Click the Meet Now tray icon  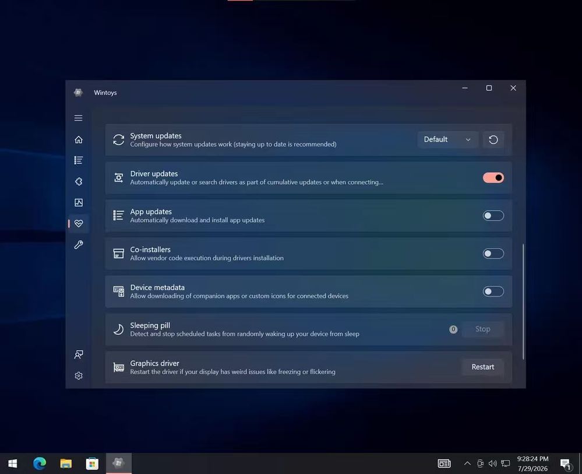pos(480,464)
